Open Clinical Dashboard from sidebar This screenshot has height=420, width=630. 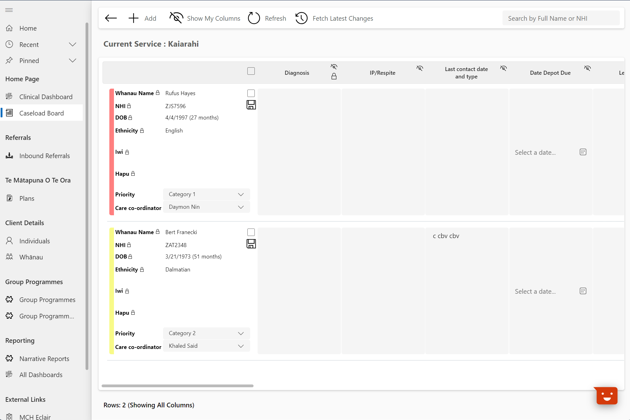[45, 97]
